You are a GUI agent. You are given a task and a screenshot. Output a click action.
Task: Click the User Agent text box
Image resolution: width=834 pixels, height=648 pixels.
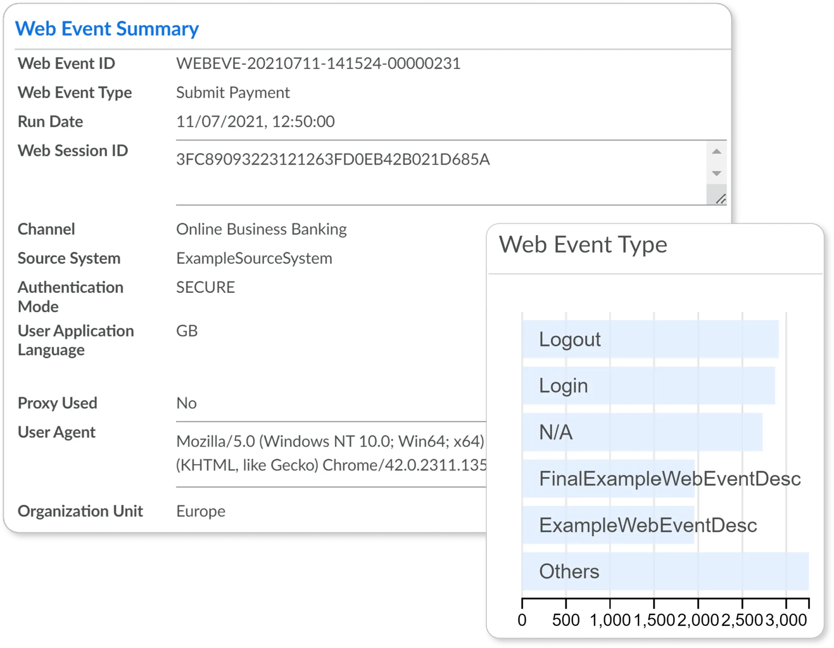coord(331,454)
